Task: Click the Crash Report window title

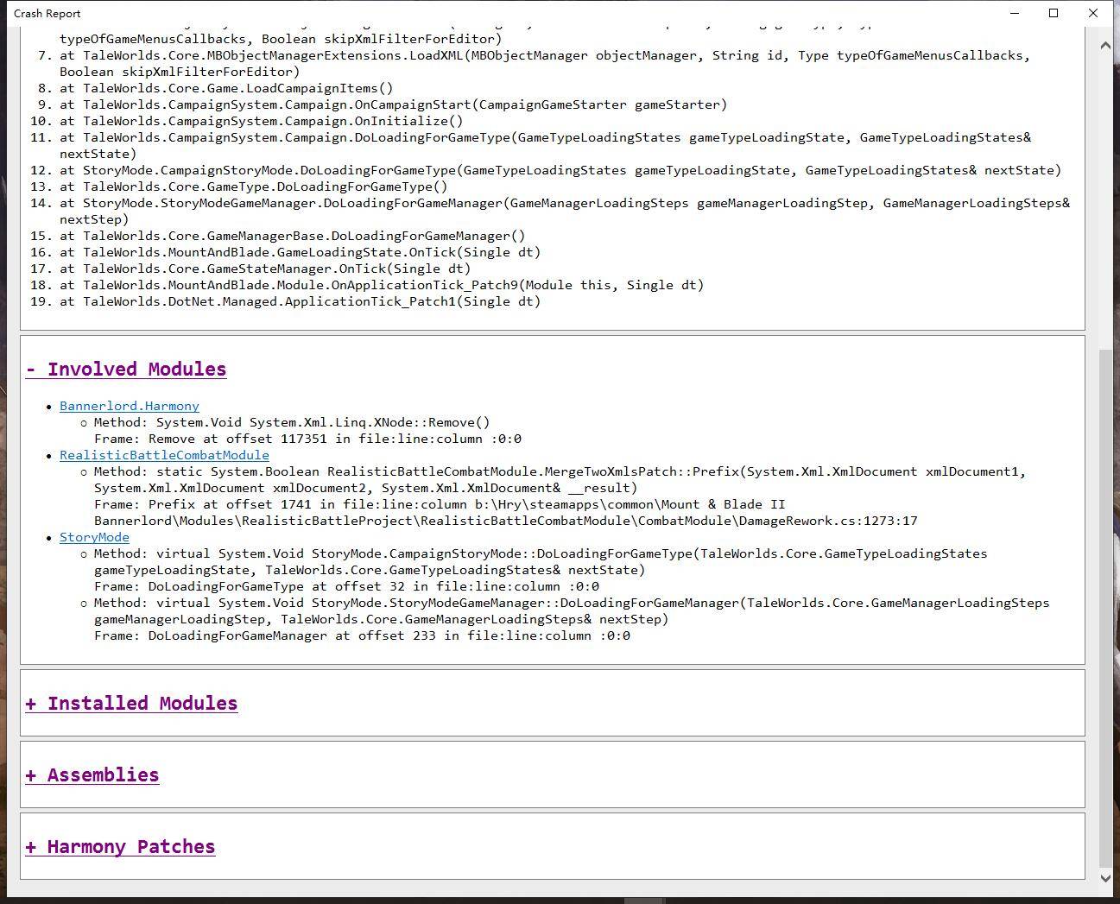Action: tap(47, 14)
